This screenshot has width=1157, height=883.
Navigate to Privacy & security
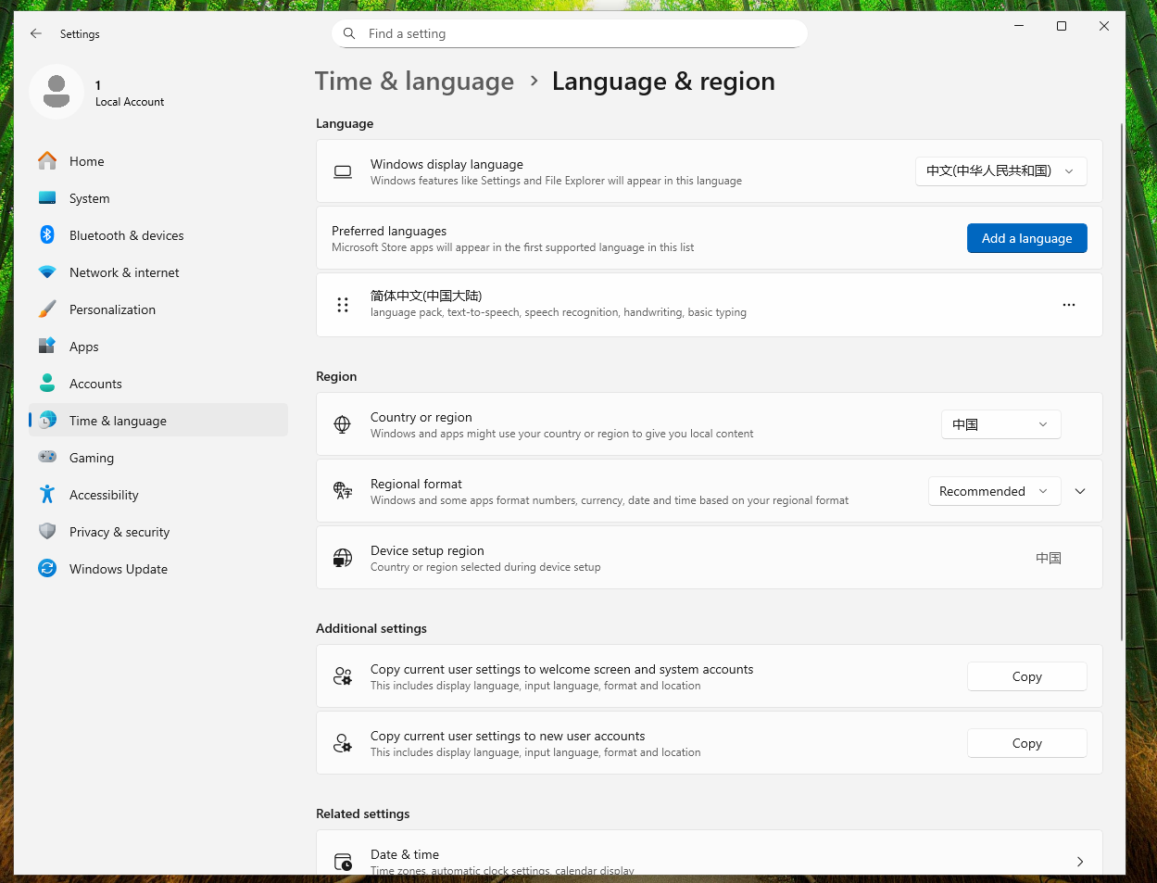point(158,532)
